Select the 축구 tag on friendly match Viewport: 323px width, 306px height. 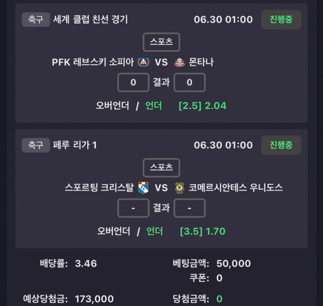36,19
